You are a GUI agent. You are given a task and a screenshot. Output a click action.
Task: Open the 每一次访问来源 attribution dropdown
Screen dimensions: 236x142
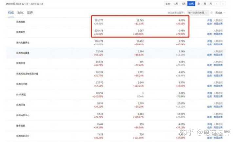pos(198,13)
